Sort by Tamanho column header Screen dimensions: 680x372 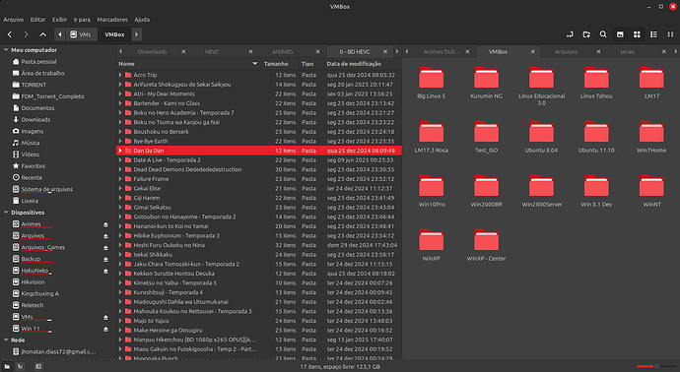click(276, 64)
